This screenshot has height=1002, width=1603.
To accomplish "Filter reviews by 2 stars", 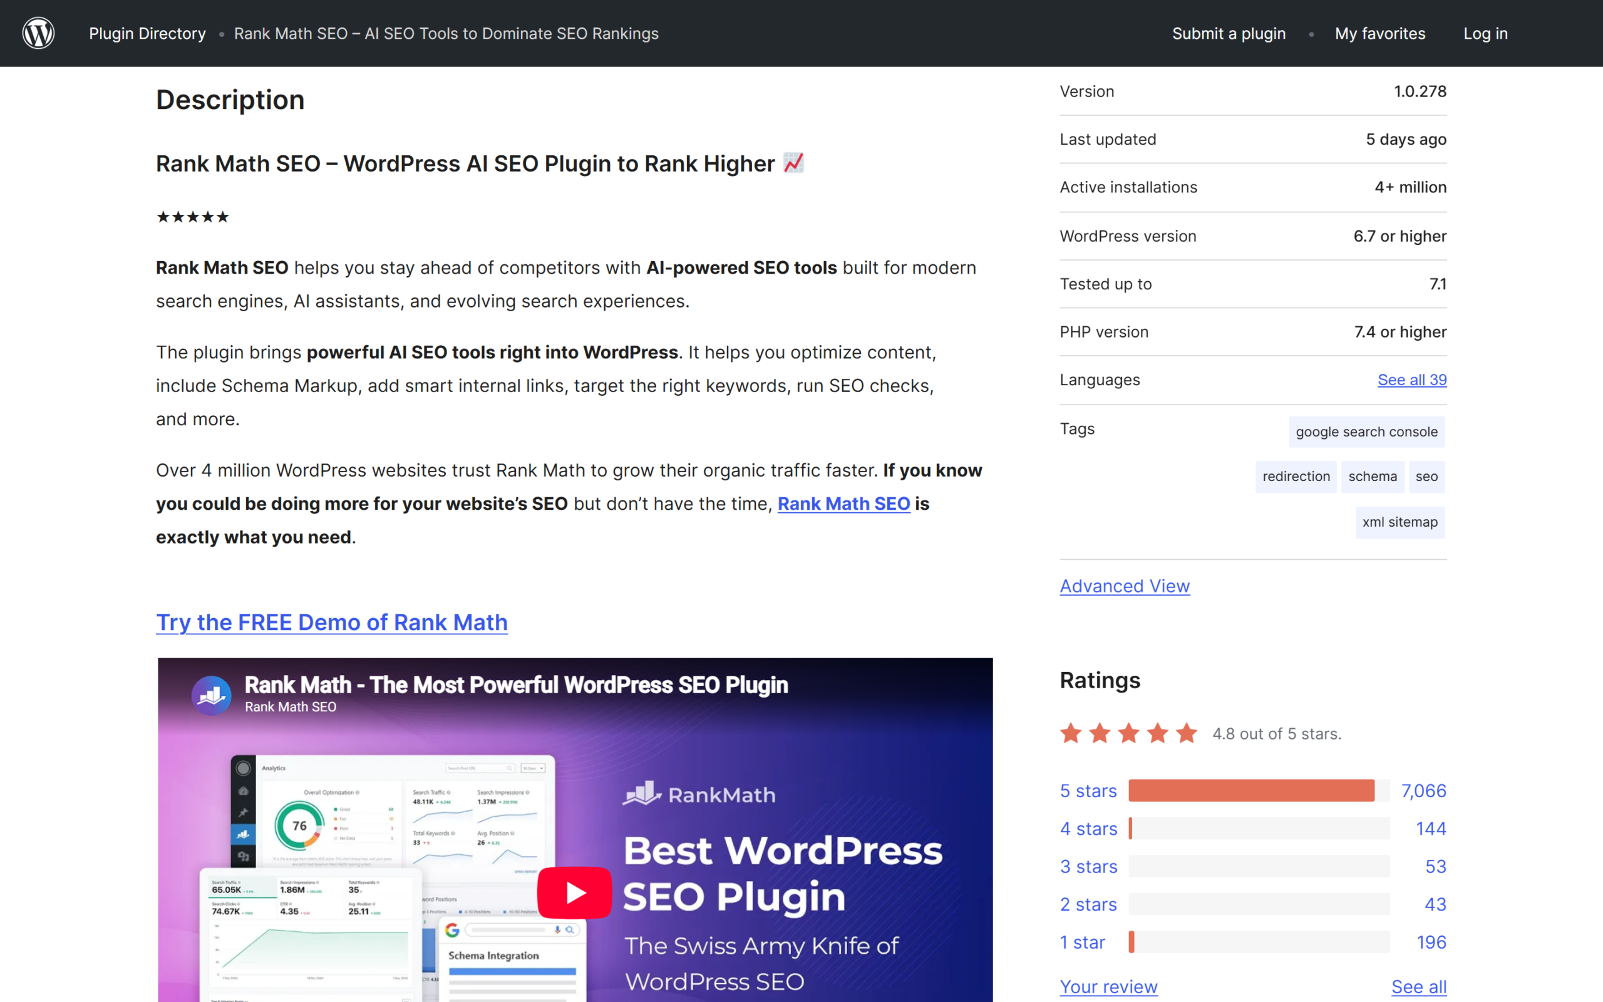I will coord(1088,904).
